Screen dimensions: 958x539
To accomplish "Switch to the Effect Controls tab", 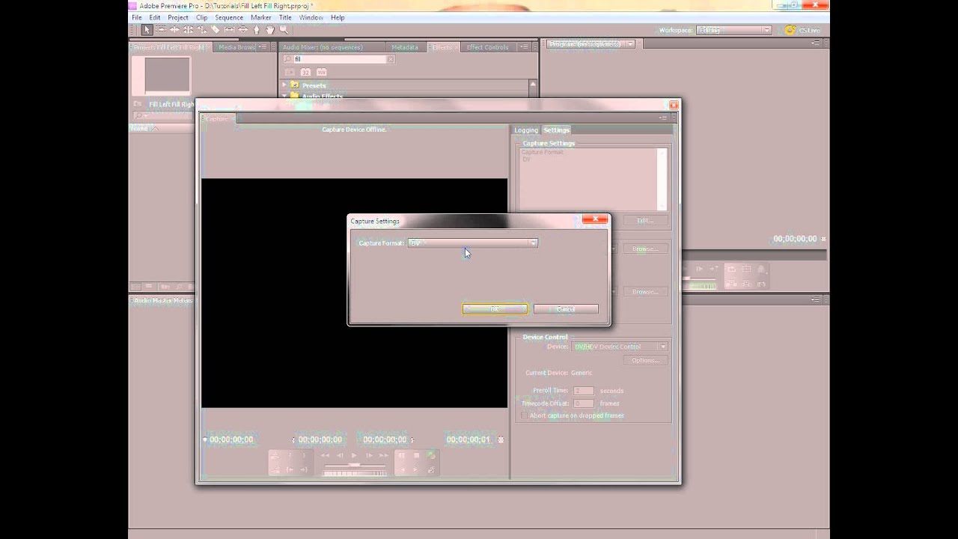I will pos(487,47).
